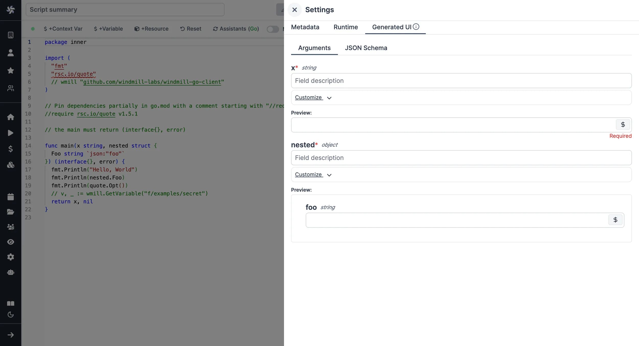Viewport: 639px width, 346px height.
Task: Insert a variable in the x preview field
Action: point(622,125)
